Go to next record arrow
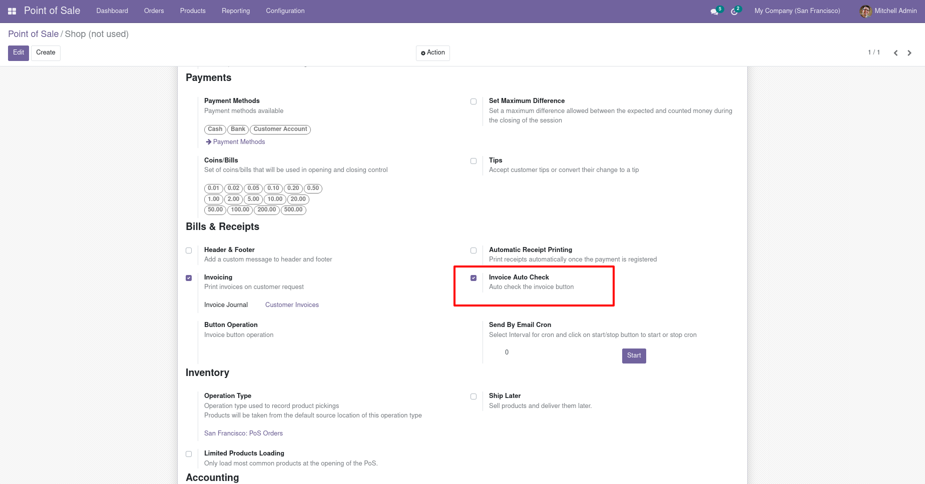This screenshot has width=925, height=484. (909, 53)
